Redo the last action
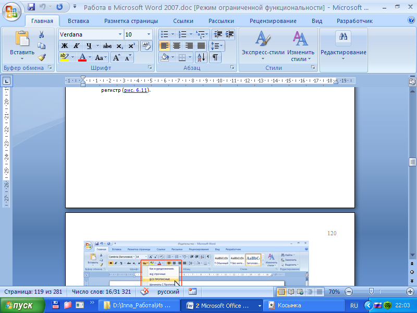The height and width of the screenshot is (313, 417). (x=59, y=7)
